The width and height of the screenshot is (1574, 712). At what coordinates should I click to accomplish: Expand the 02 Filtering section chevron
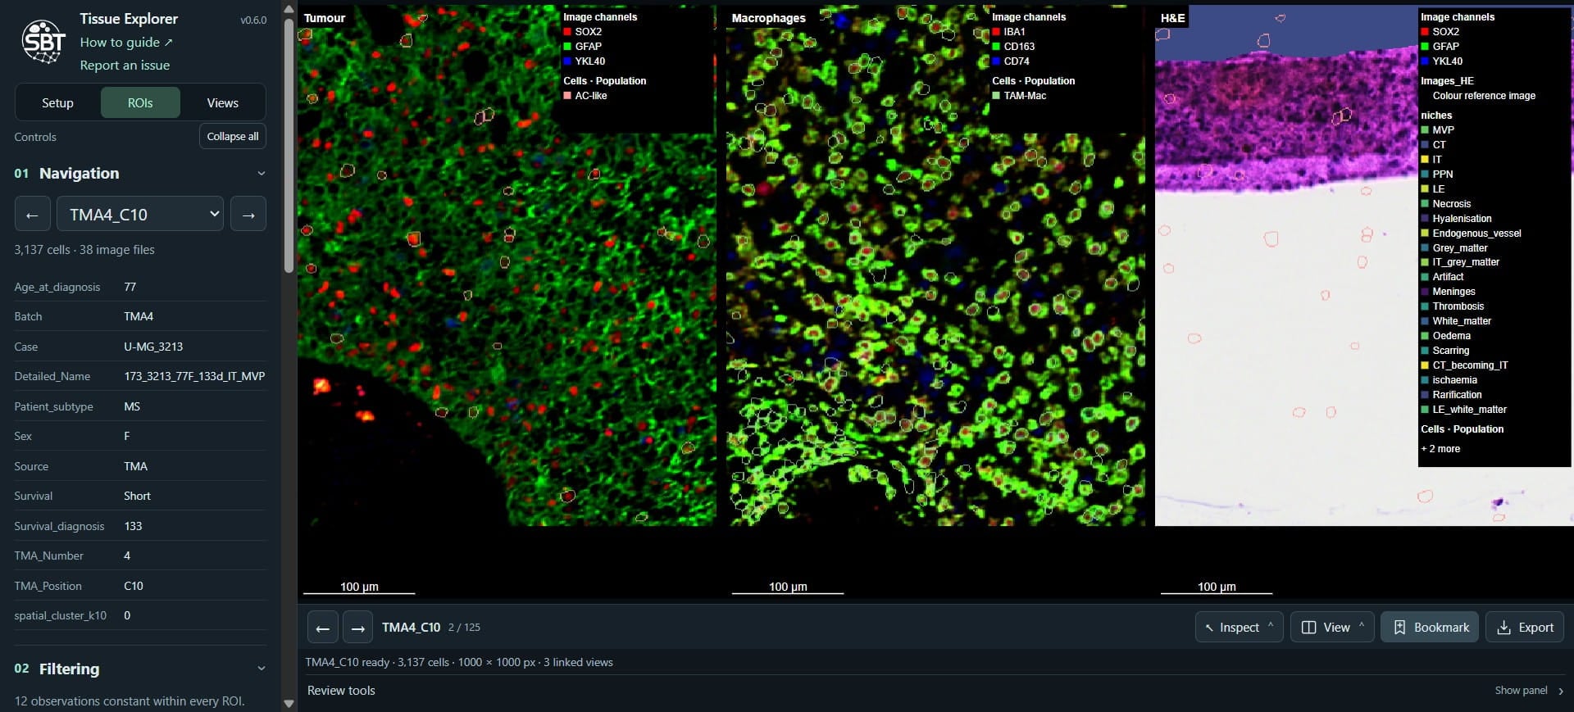[x=262, y=669]
